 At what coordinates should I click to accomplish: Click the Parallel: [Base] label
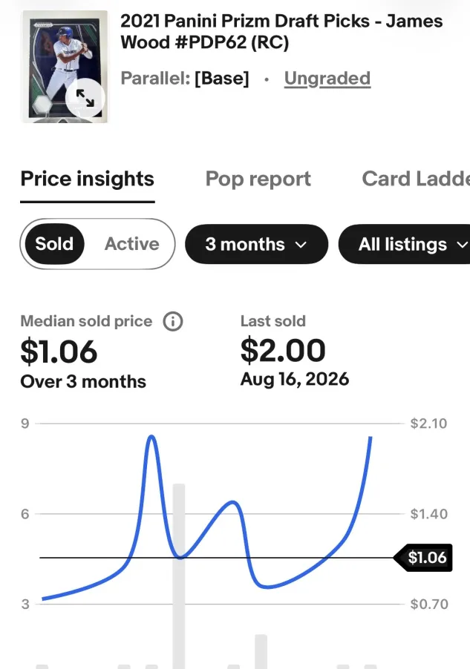click(x=185, y=78)
